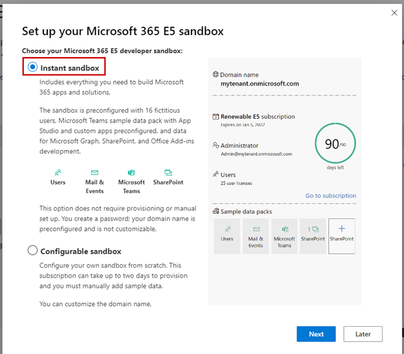Image resolution: width=404 pixels, height=354 pixels.
Task: Select the Microsoft Teams data pack tile
Action: point(284,235)
